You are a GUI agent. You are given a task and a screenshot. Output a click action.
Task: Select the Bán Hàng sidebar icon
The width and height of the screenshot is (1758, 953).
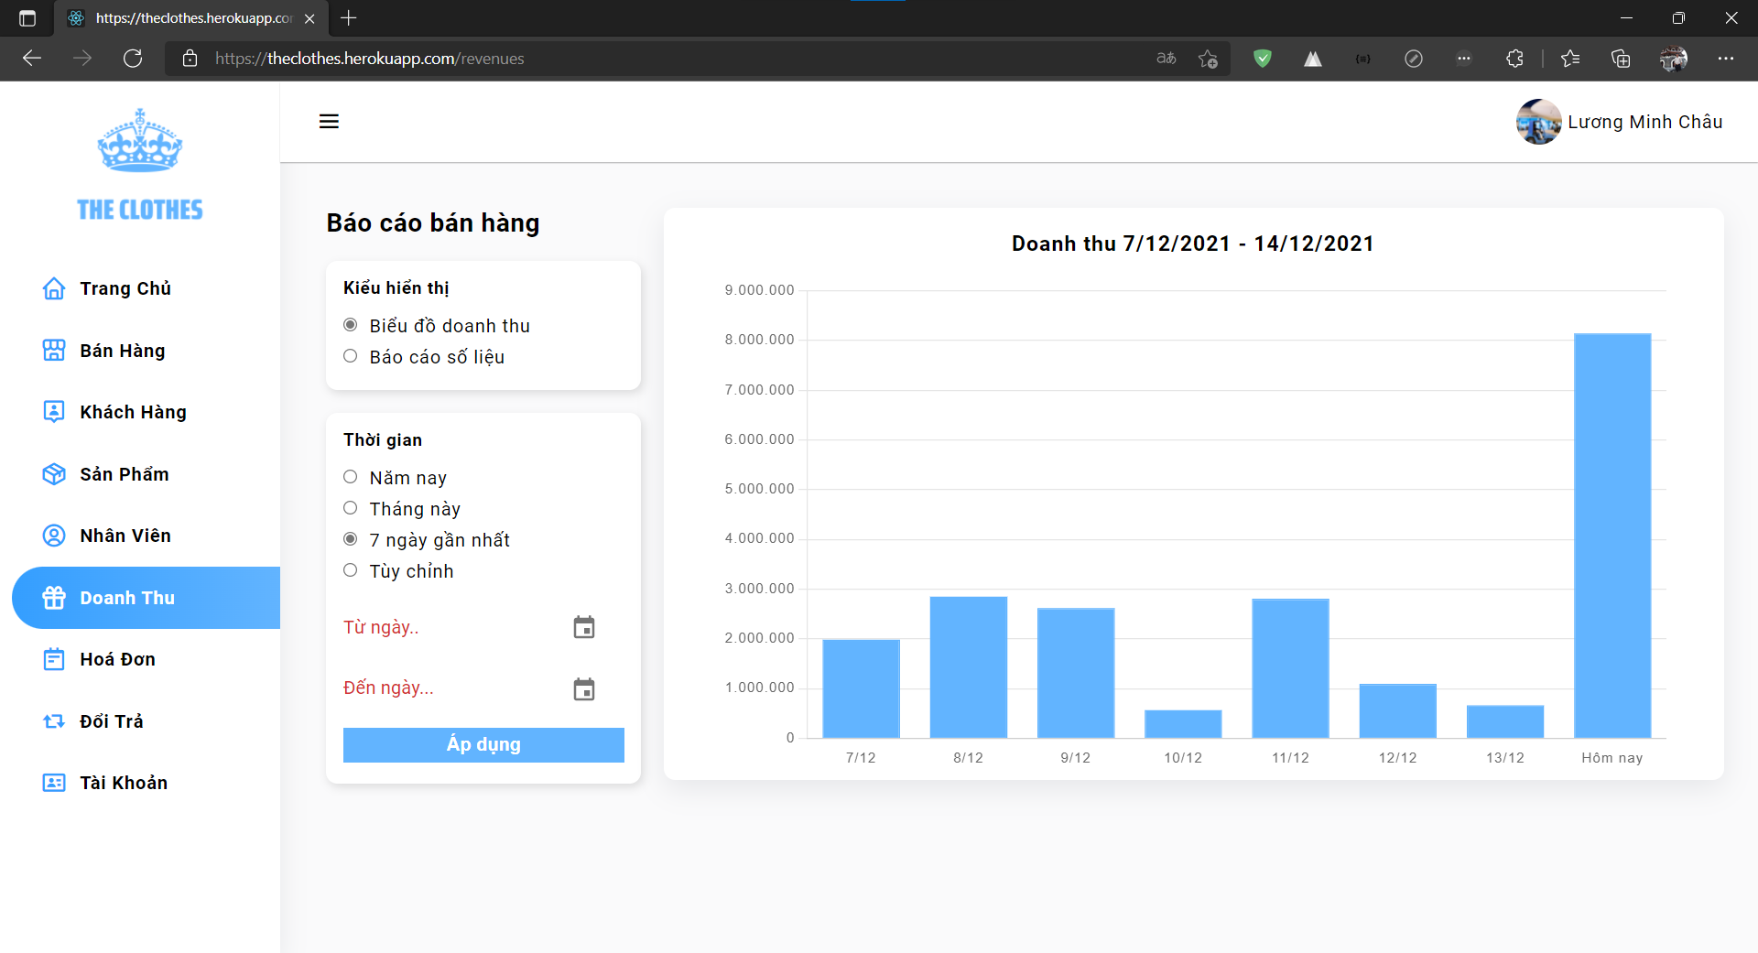click(53, 350)
